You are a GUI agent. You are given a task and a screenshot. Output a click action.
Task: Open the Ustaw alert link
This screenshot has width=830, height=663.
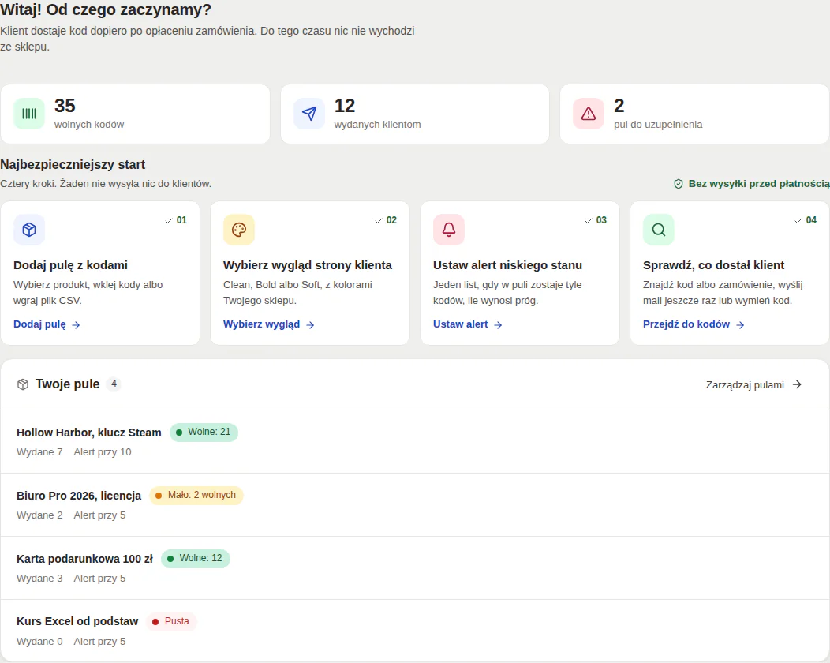(467, 324)
